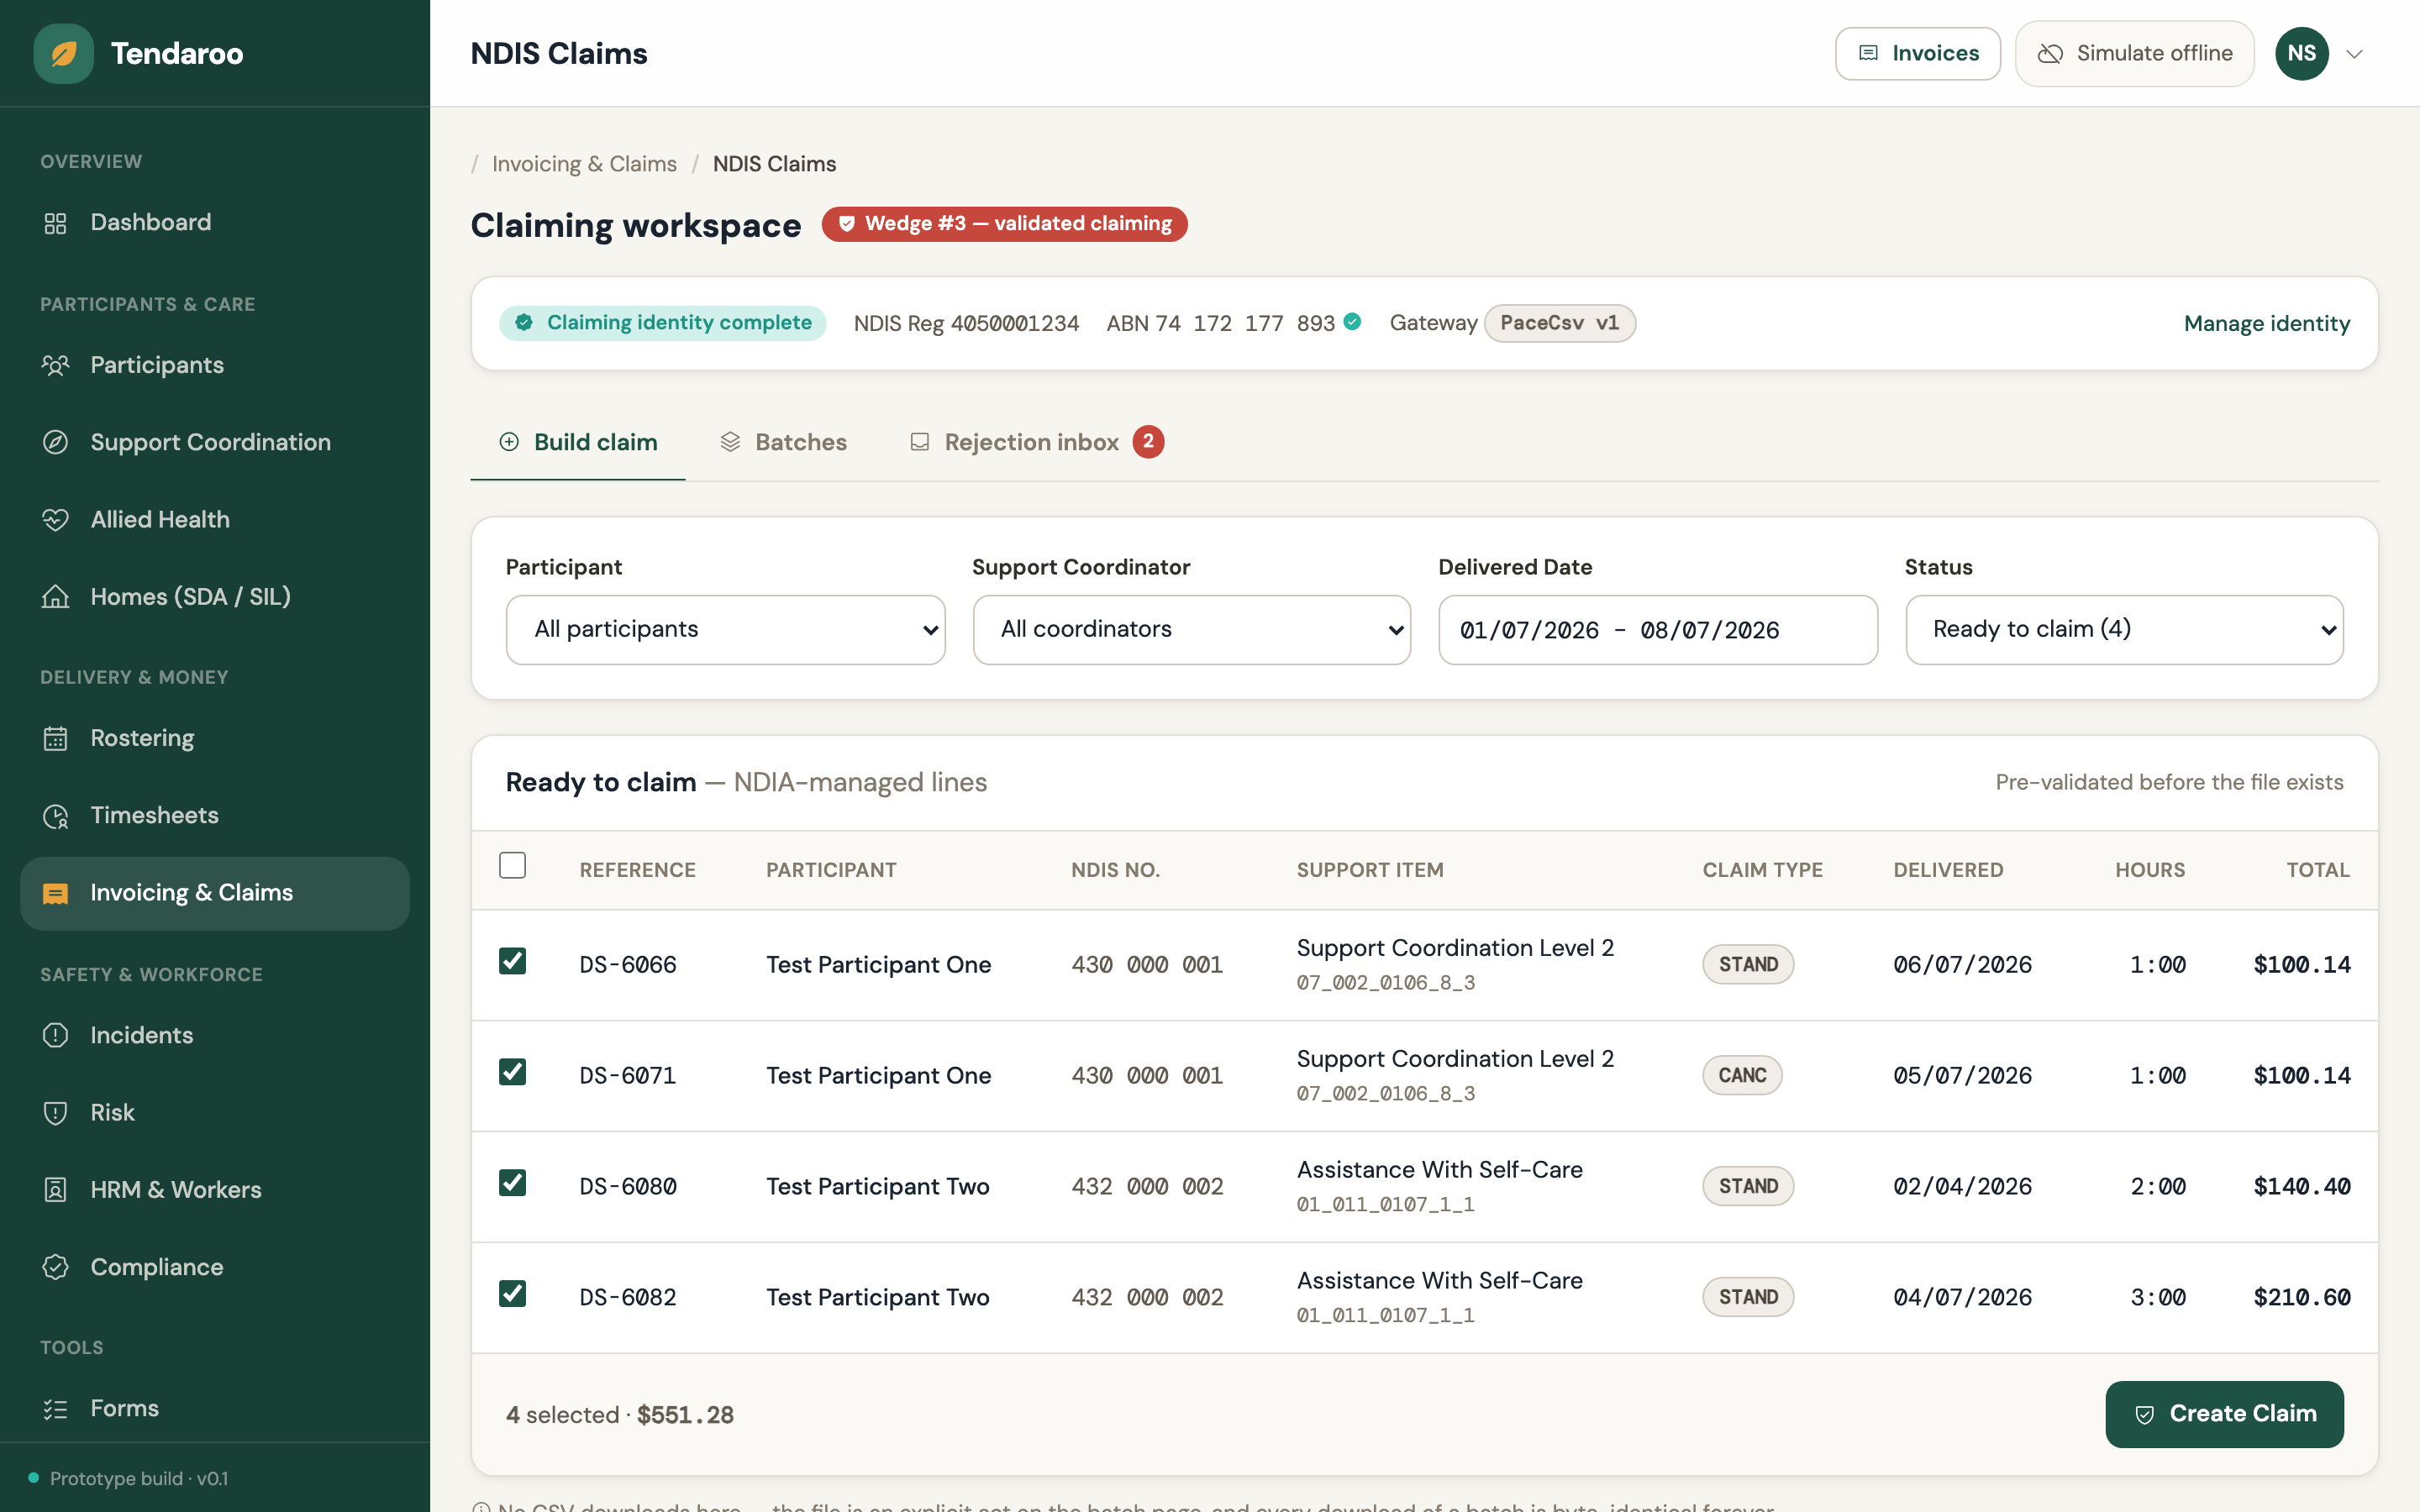Click the Support Coordination compass icon

[x=56, y=442]
